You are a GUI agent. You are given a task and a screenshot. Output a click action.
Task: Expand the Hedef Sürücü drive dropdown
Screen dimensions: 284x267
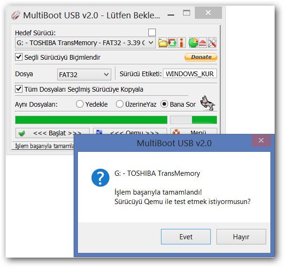point(85,43)
